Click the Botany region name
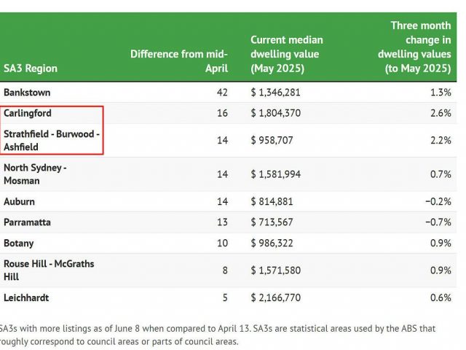This screenshot has width=466, height=350. [x=19, y=243]
